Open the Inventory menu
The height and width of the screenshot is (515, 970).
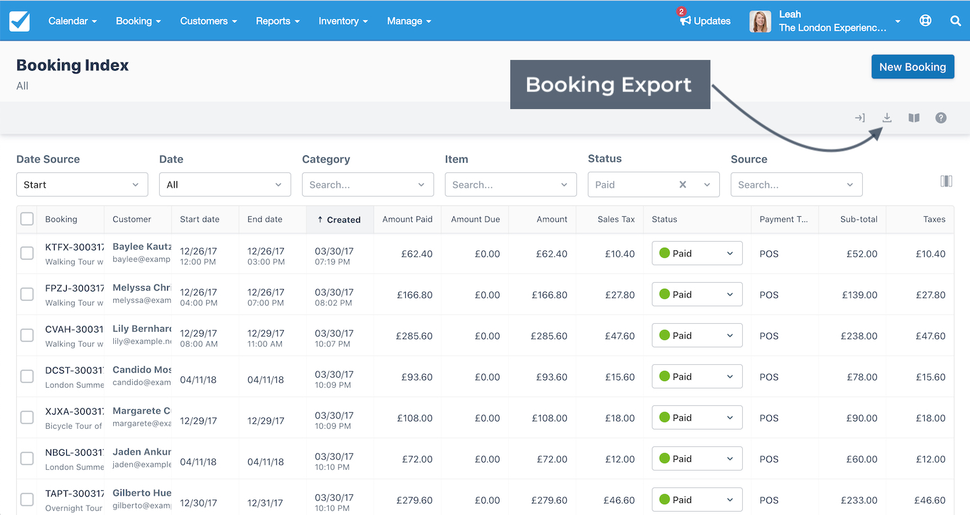pos(343,21)
